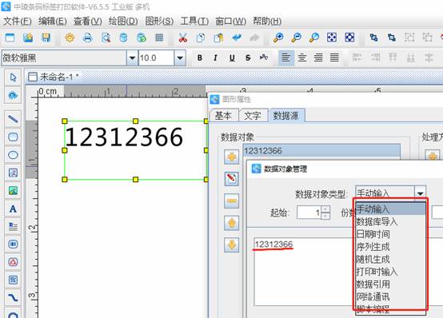Click the save floppy disk icon
Image resolution: width=443 pixels, height=318 pixels.
(46, 38)
